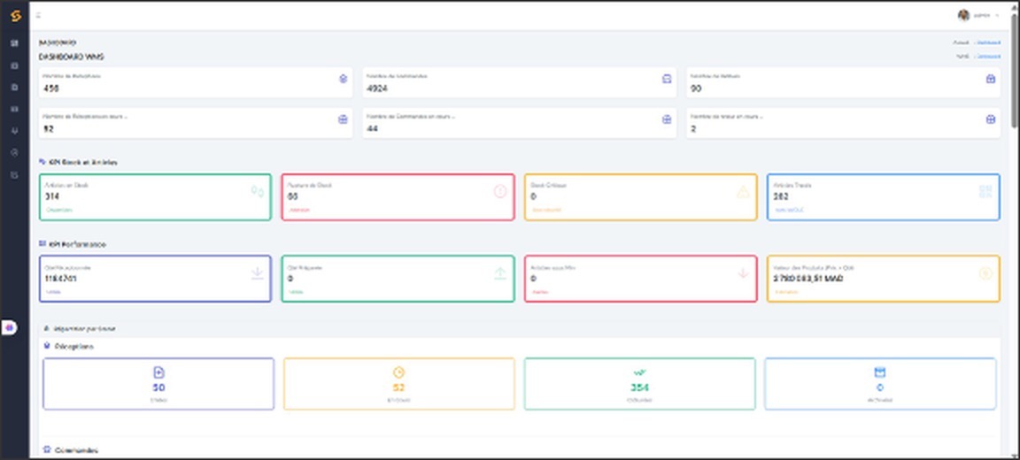Click the orange clock icon above 52
Image resolution: width=1020 pixels, height=460 pixels.
pos(398,372)
